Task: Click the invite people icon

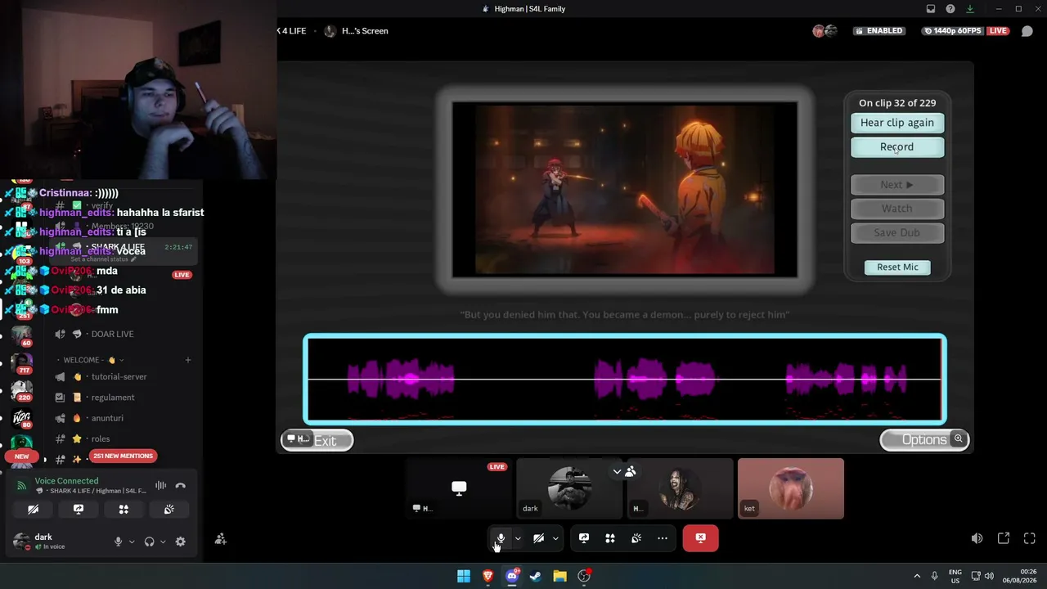Action: tap(220, 539)
